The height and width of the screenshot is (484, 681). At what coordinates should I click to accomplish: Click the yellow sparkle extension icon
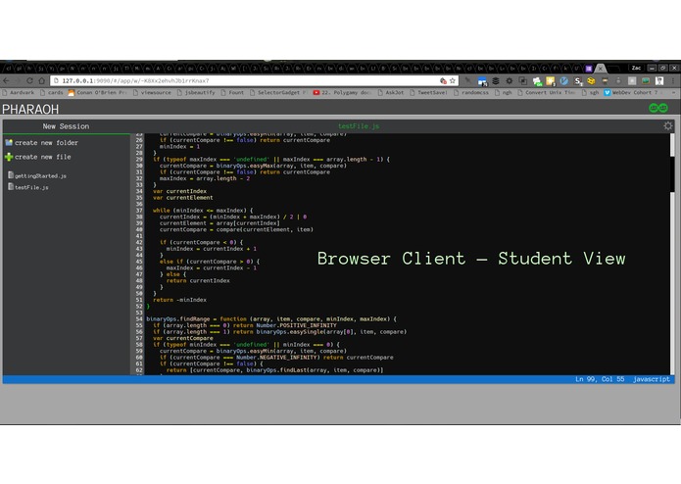click(x=551, y=80)
